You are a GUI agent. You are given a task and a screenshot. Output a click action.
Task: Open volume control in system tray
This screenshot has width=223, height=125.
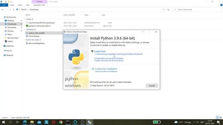point(198,122)
